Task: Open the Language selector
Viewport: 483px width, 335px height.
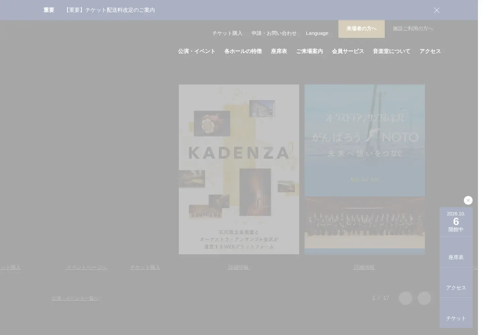Action: [x=317, y=33]
